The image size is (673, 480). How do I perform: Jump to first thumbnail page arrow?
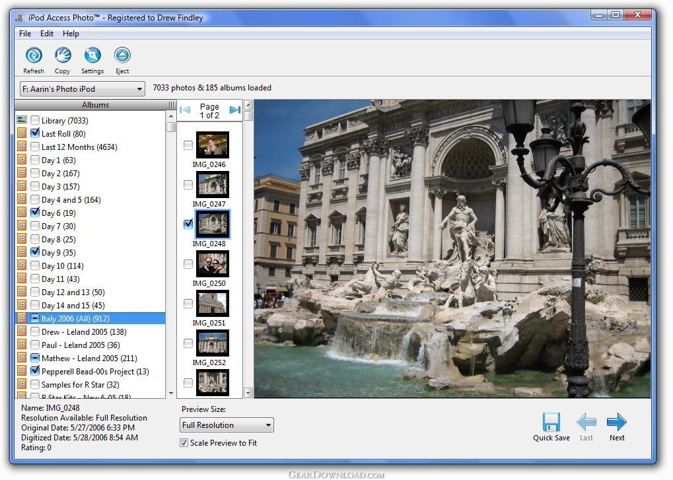click(185, 110)
